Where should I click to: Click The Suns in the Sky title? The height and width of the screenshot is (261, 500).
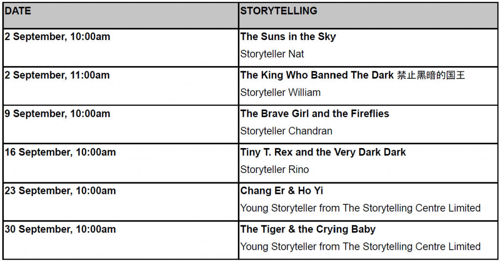[288, 37]
